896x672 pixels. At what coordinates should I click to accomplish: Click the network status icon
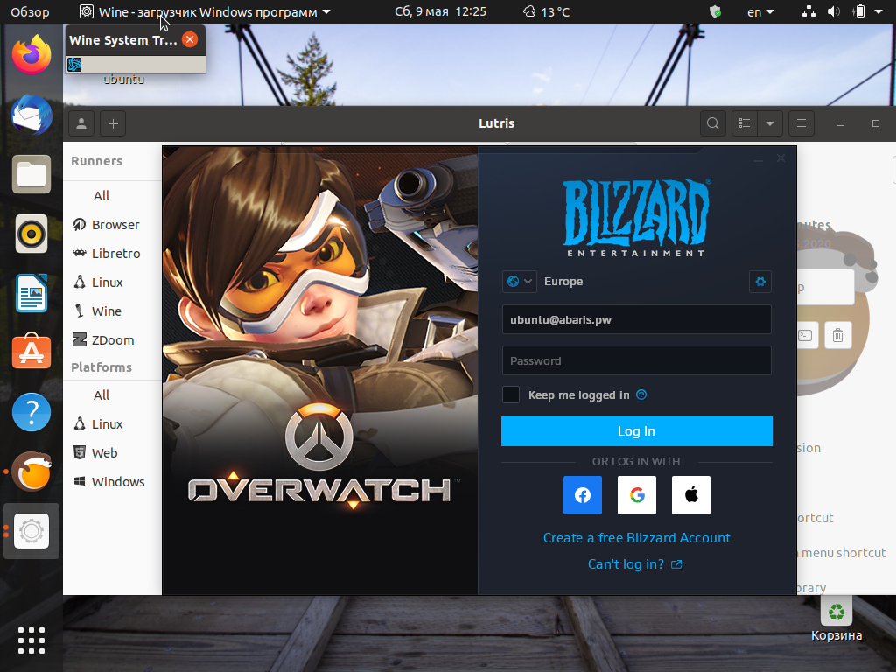coord(808,11)
